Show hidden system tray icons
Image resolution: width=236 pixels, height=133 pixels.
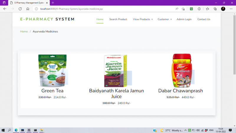[186, 130]
